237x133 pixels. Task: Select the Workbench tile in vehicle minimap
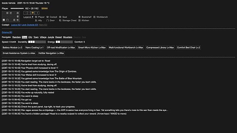pos(11,13)
